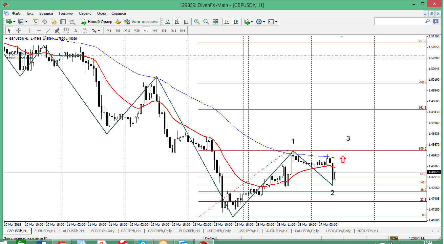Toggle chart auto scroll icon
The image size is (444, 244).
point(226,22)
